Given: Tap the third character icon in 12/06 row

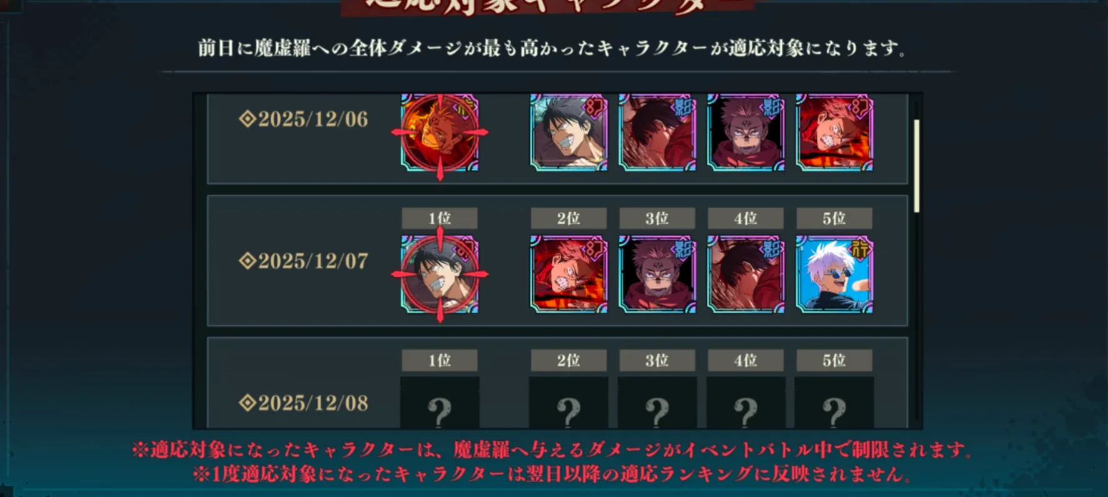Looking at the screenshot, I should point(657,132).
